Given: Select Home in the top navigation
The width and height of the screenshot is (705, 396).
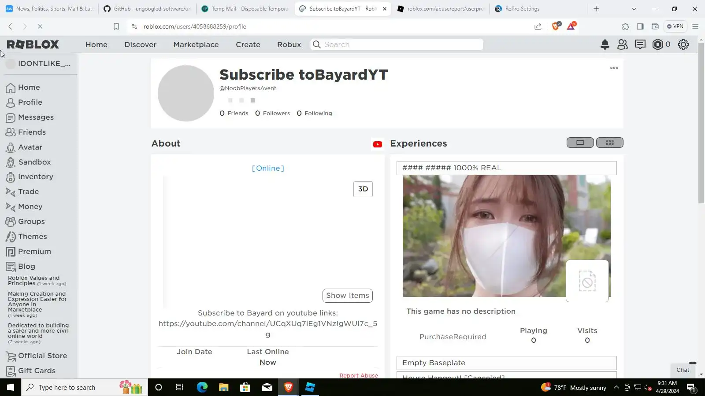Looking at the screenshot, I should pyautogui.click(x=96, y=44).
